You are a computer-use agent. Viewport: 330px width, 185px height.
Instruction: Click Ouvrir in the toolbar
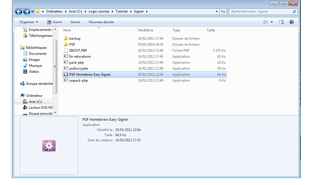pyautogui.click(x=54, y=22)
